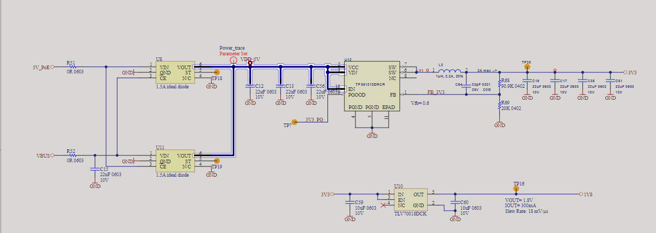This screenshot has width=656, height=233.
Task: Click the Power_trace parameter set marker
Action: coord(233,60)
